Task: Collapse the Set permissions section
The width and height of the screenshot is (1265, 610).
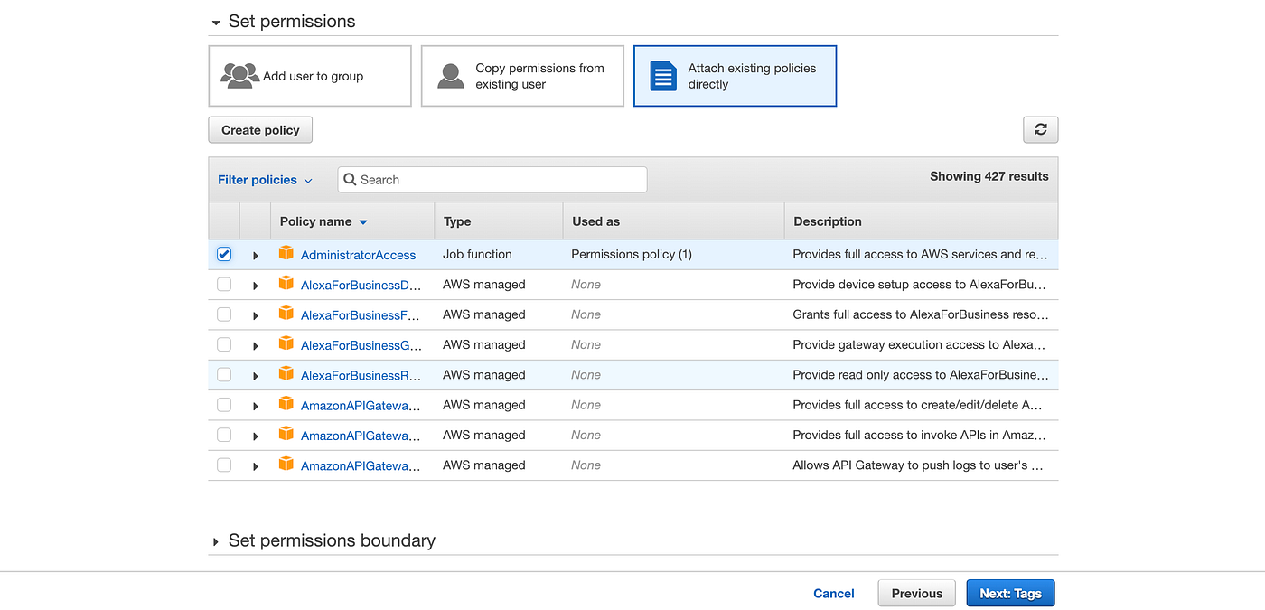Action: coord(215,21)
